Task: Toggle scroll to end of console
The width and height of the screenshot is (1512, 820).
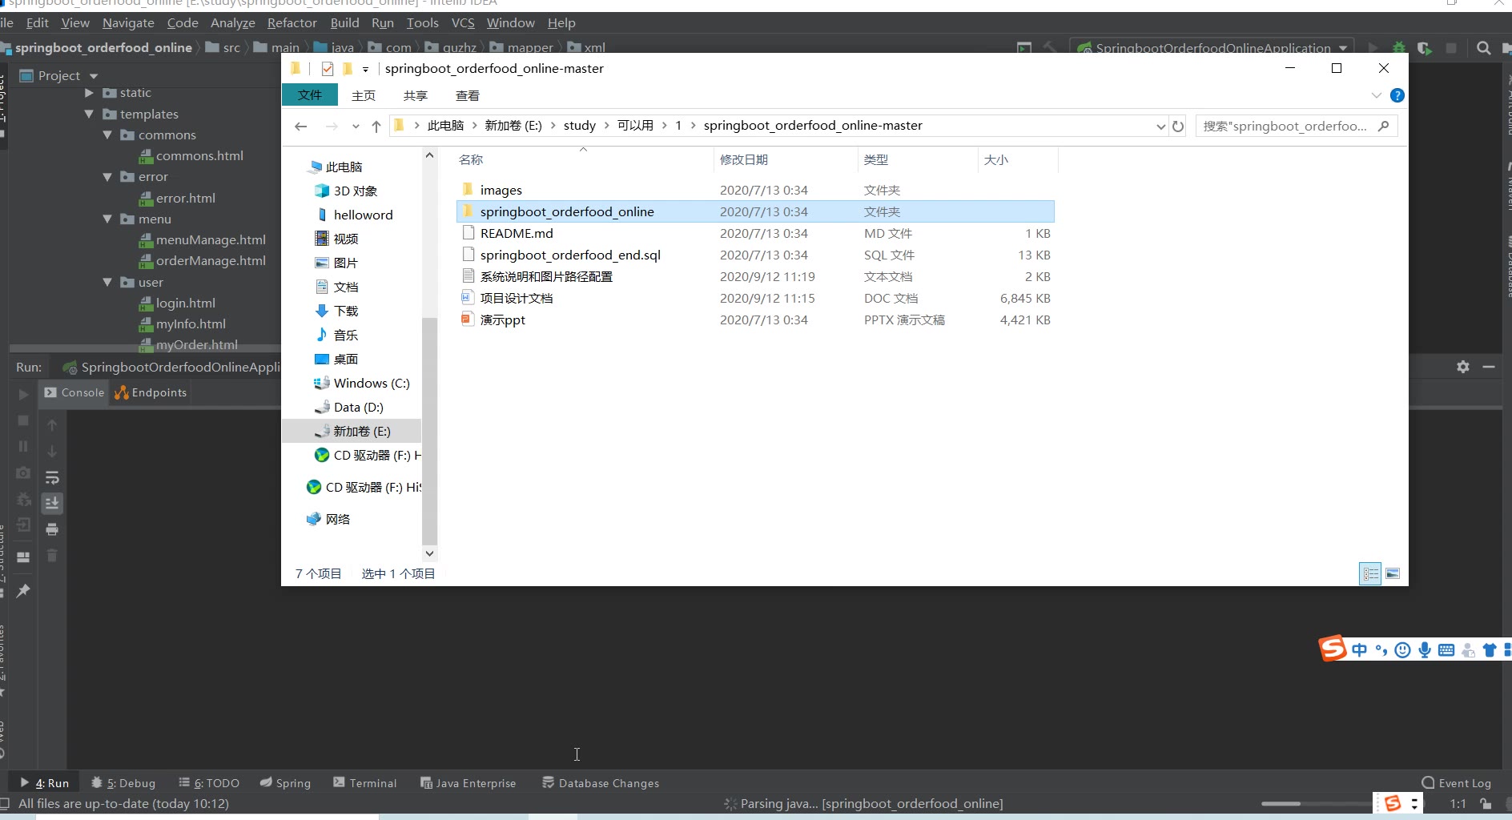Action: click(x=52, y=503)
